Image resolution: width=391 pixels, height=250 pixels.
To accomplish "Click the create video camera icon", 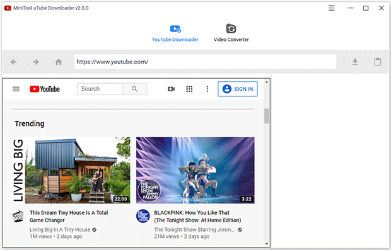I will pos(171,89).
